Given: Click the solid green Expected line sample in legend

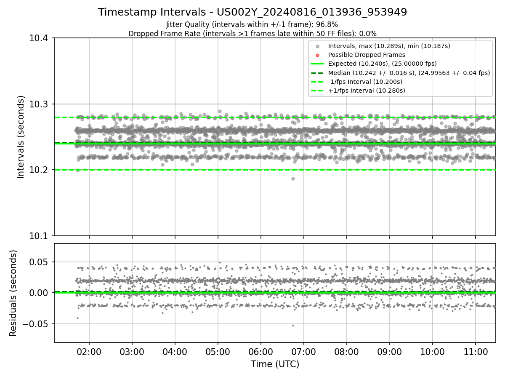Looking at the screenshot, I should [x=317, y=64].
